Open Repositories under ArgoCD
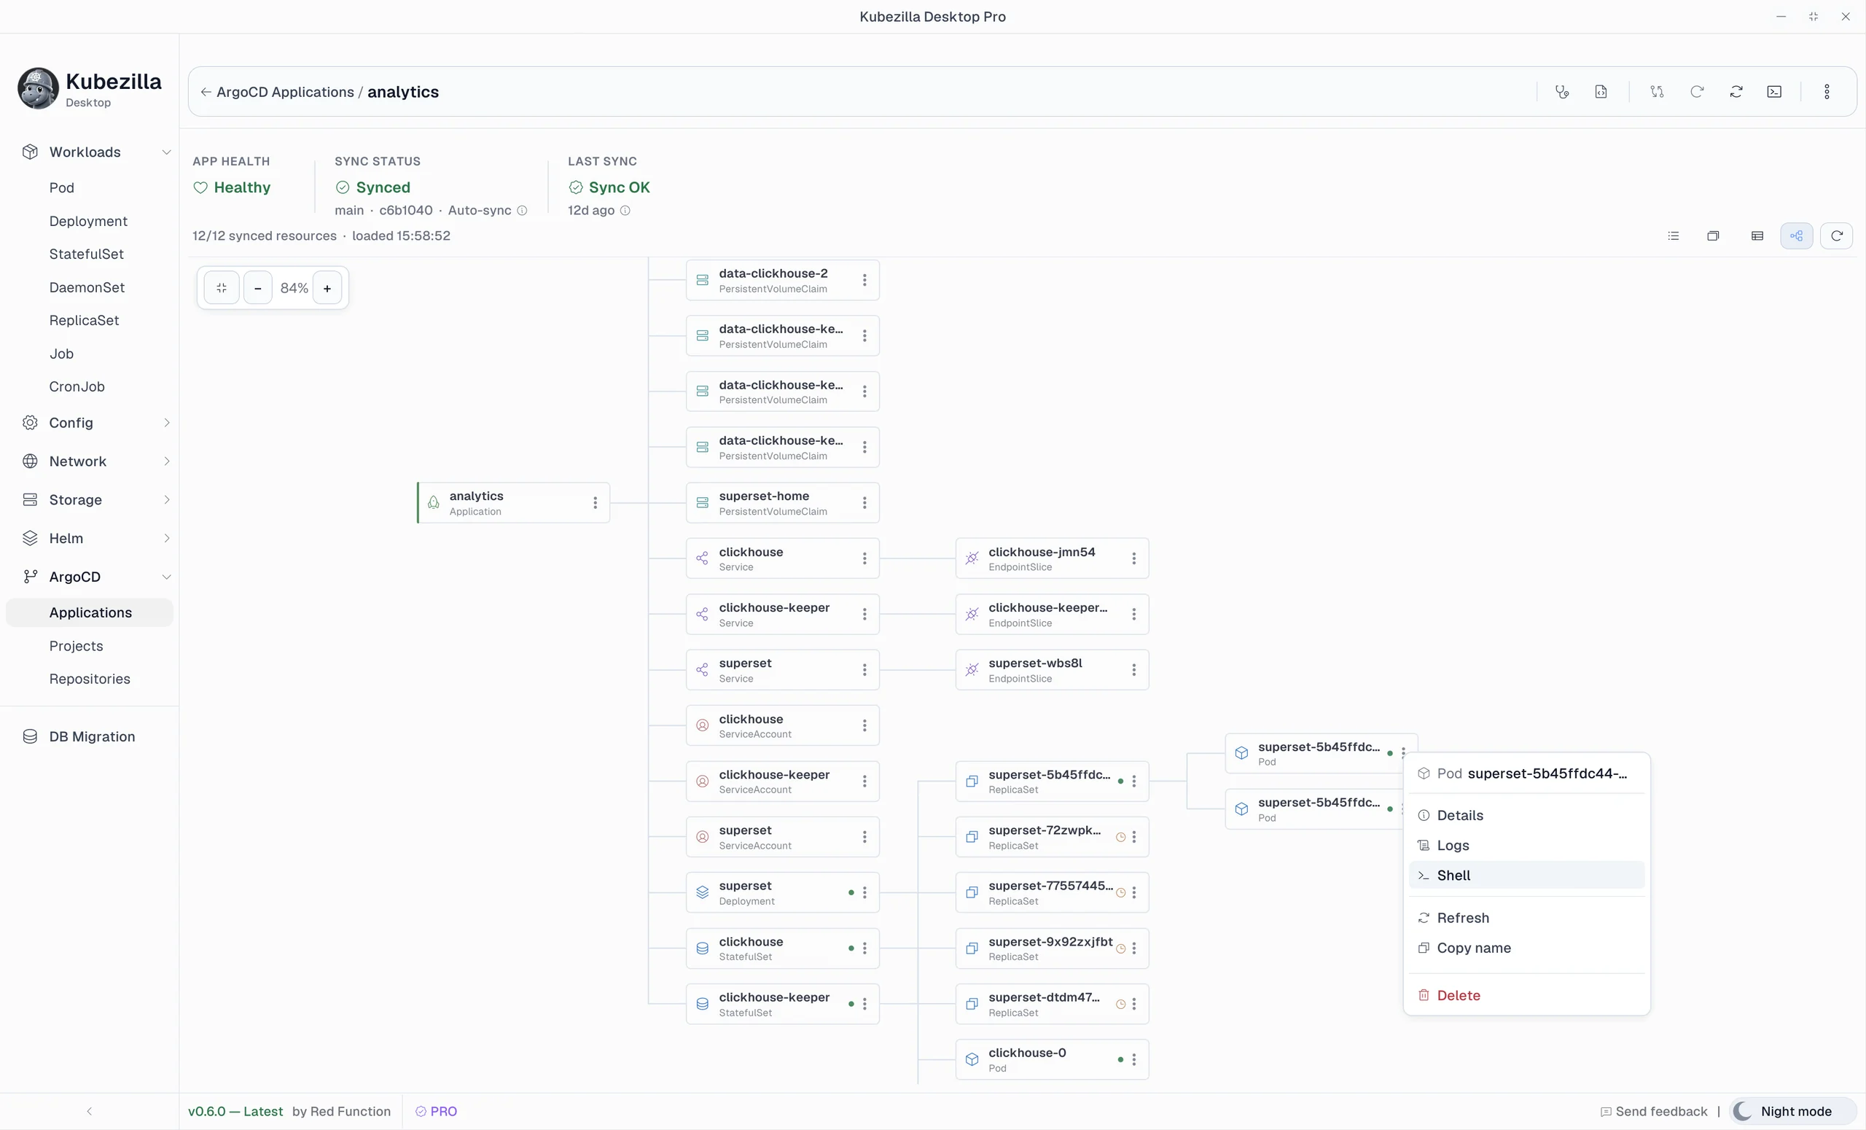The height and width of the screenshot is (1130, 1866). point(90,679)
